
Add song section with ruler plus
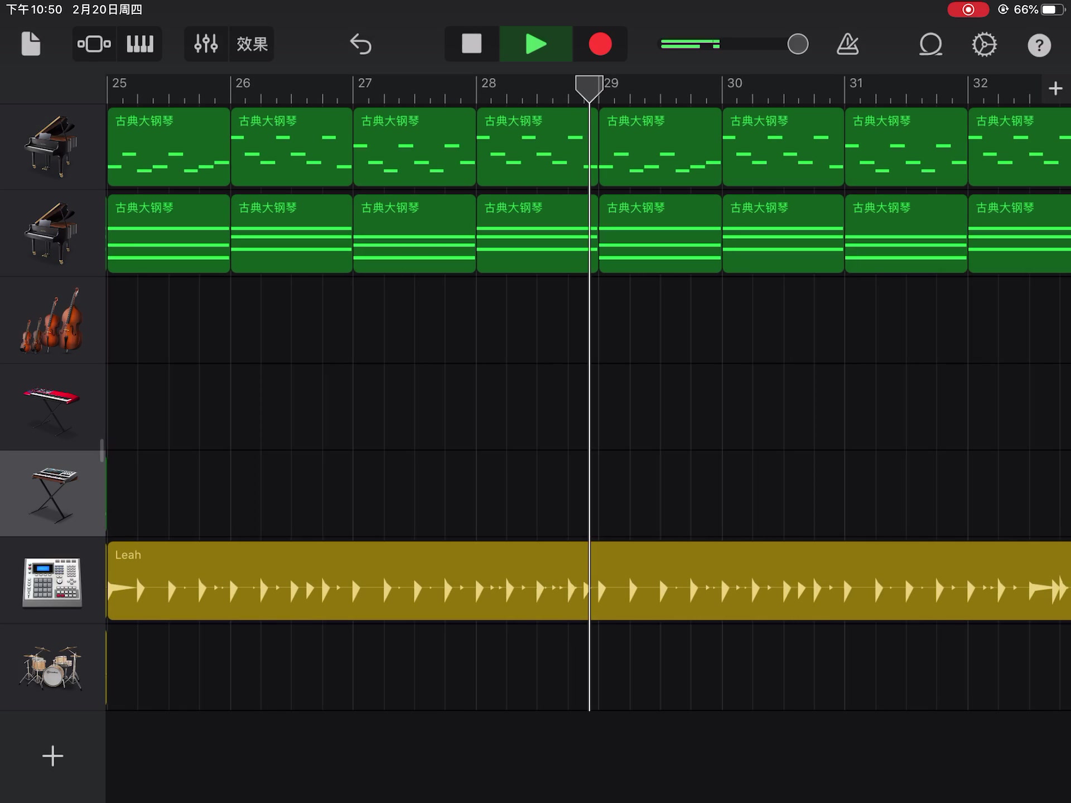(x=1055, y=88)
